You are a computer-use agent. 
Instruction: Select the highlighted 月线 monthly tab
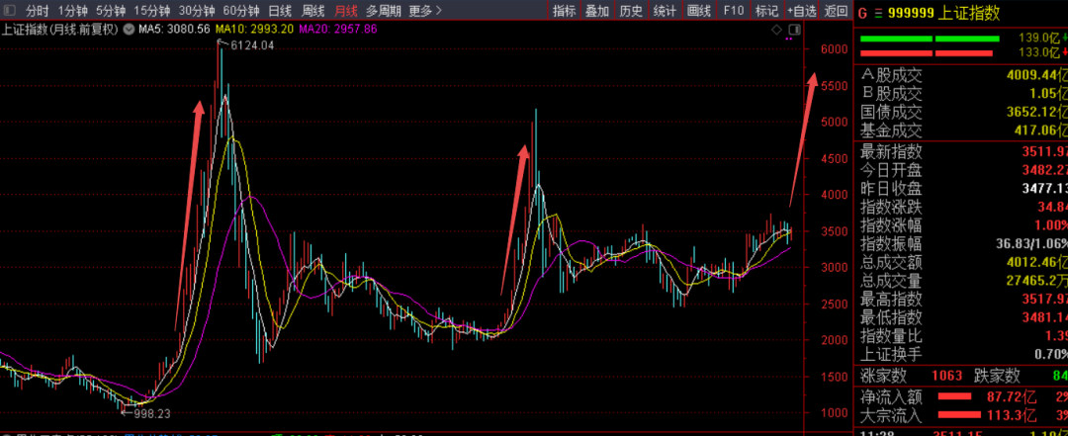pos(346,11)
